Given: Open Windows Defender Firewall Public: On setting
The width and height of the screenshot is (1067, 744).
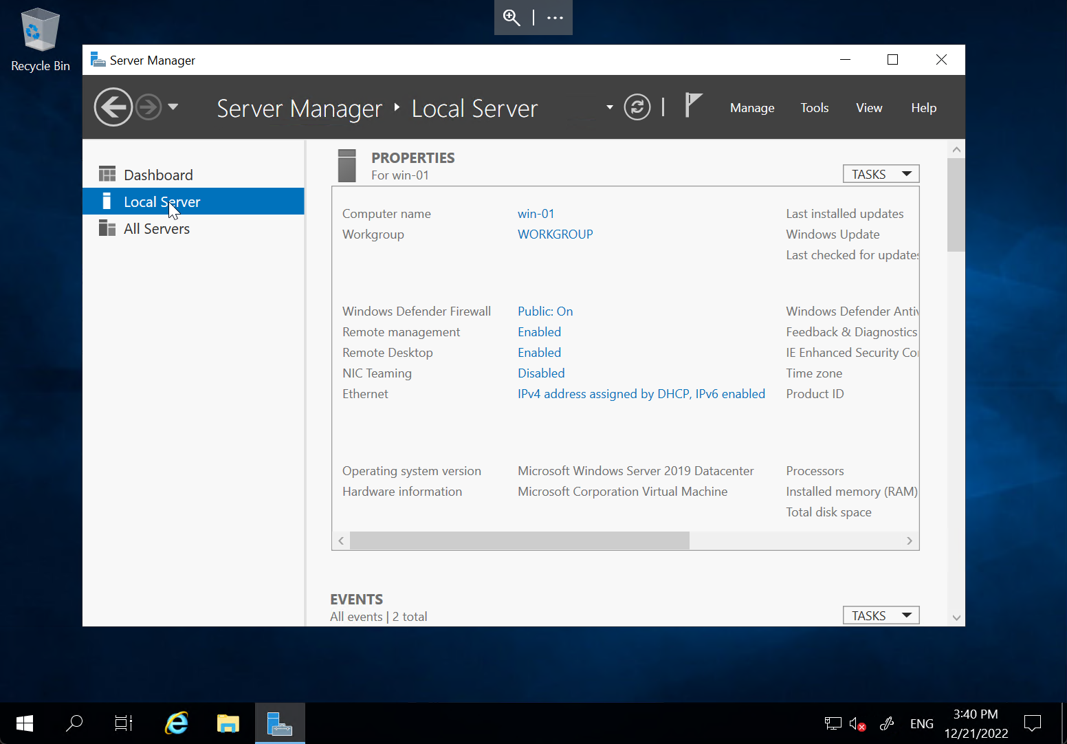Looking at the screenshot, I should (545, 311).
